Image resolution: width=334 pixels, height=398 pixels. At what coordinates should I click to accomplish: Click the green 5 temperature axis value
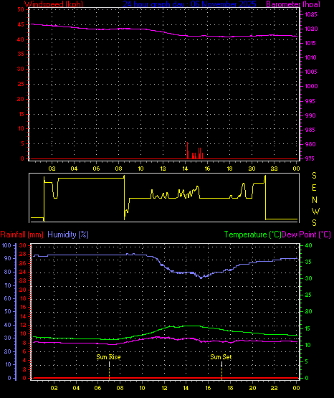(307, 361)
